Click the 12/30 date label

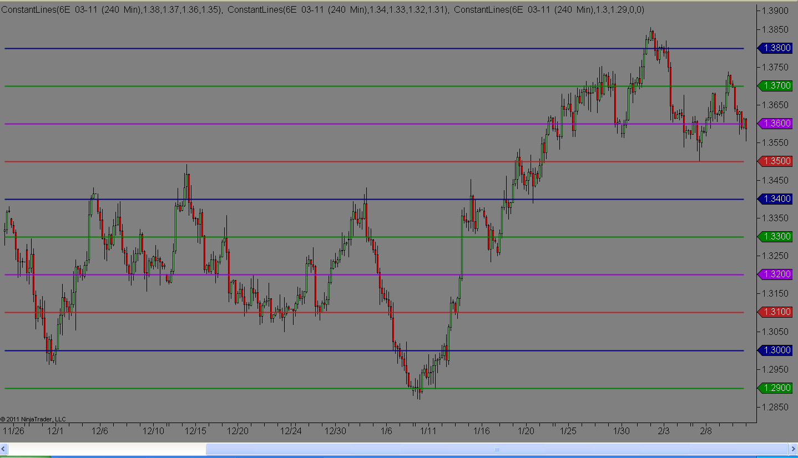[x=335, y=431]
